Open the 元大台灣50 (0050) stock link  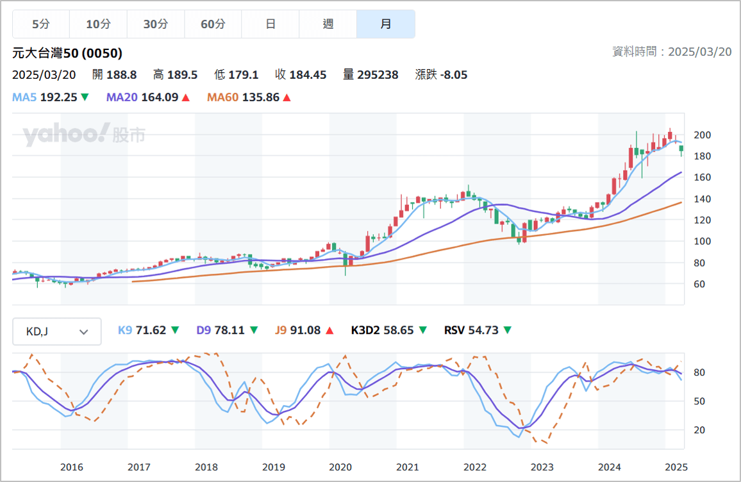[x=66, y=54]
